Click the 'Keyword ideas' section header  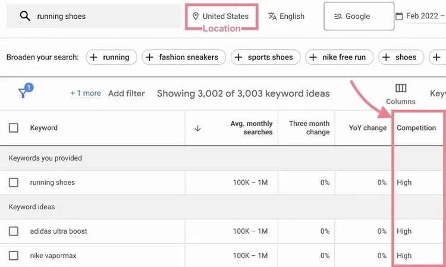coord(32,207)
